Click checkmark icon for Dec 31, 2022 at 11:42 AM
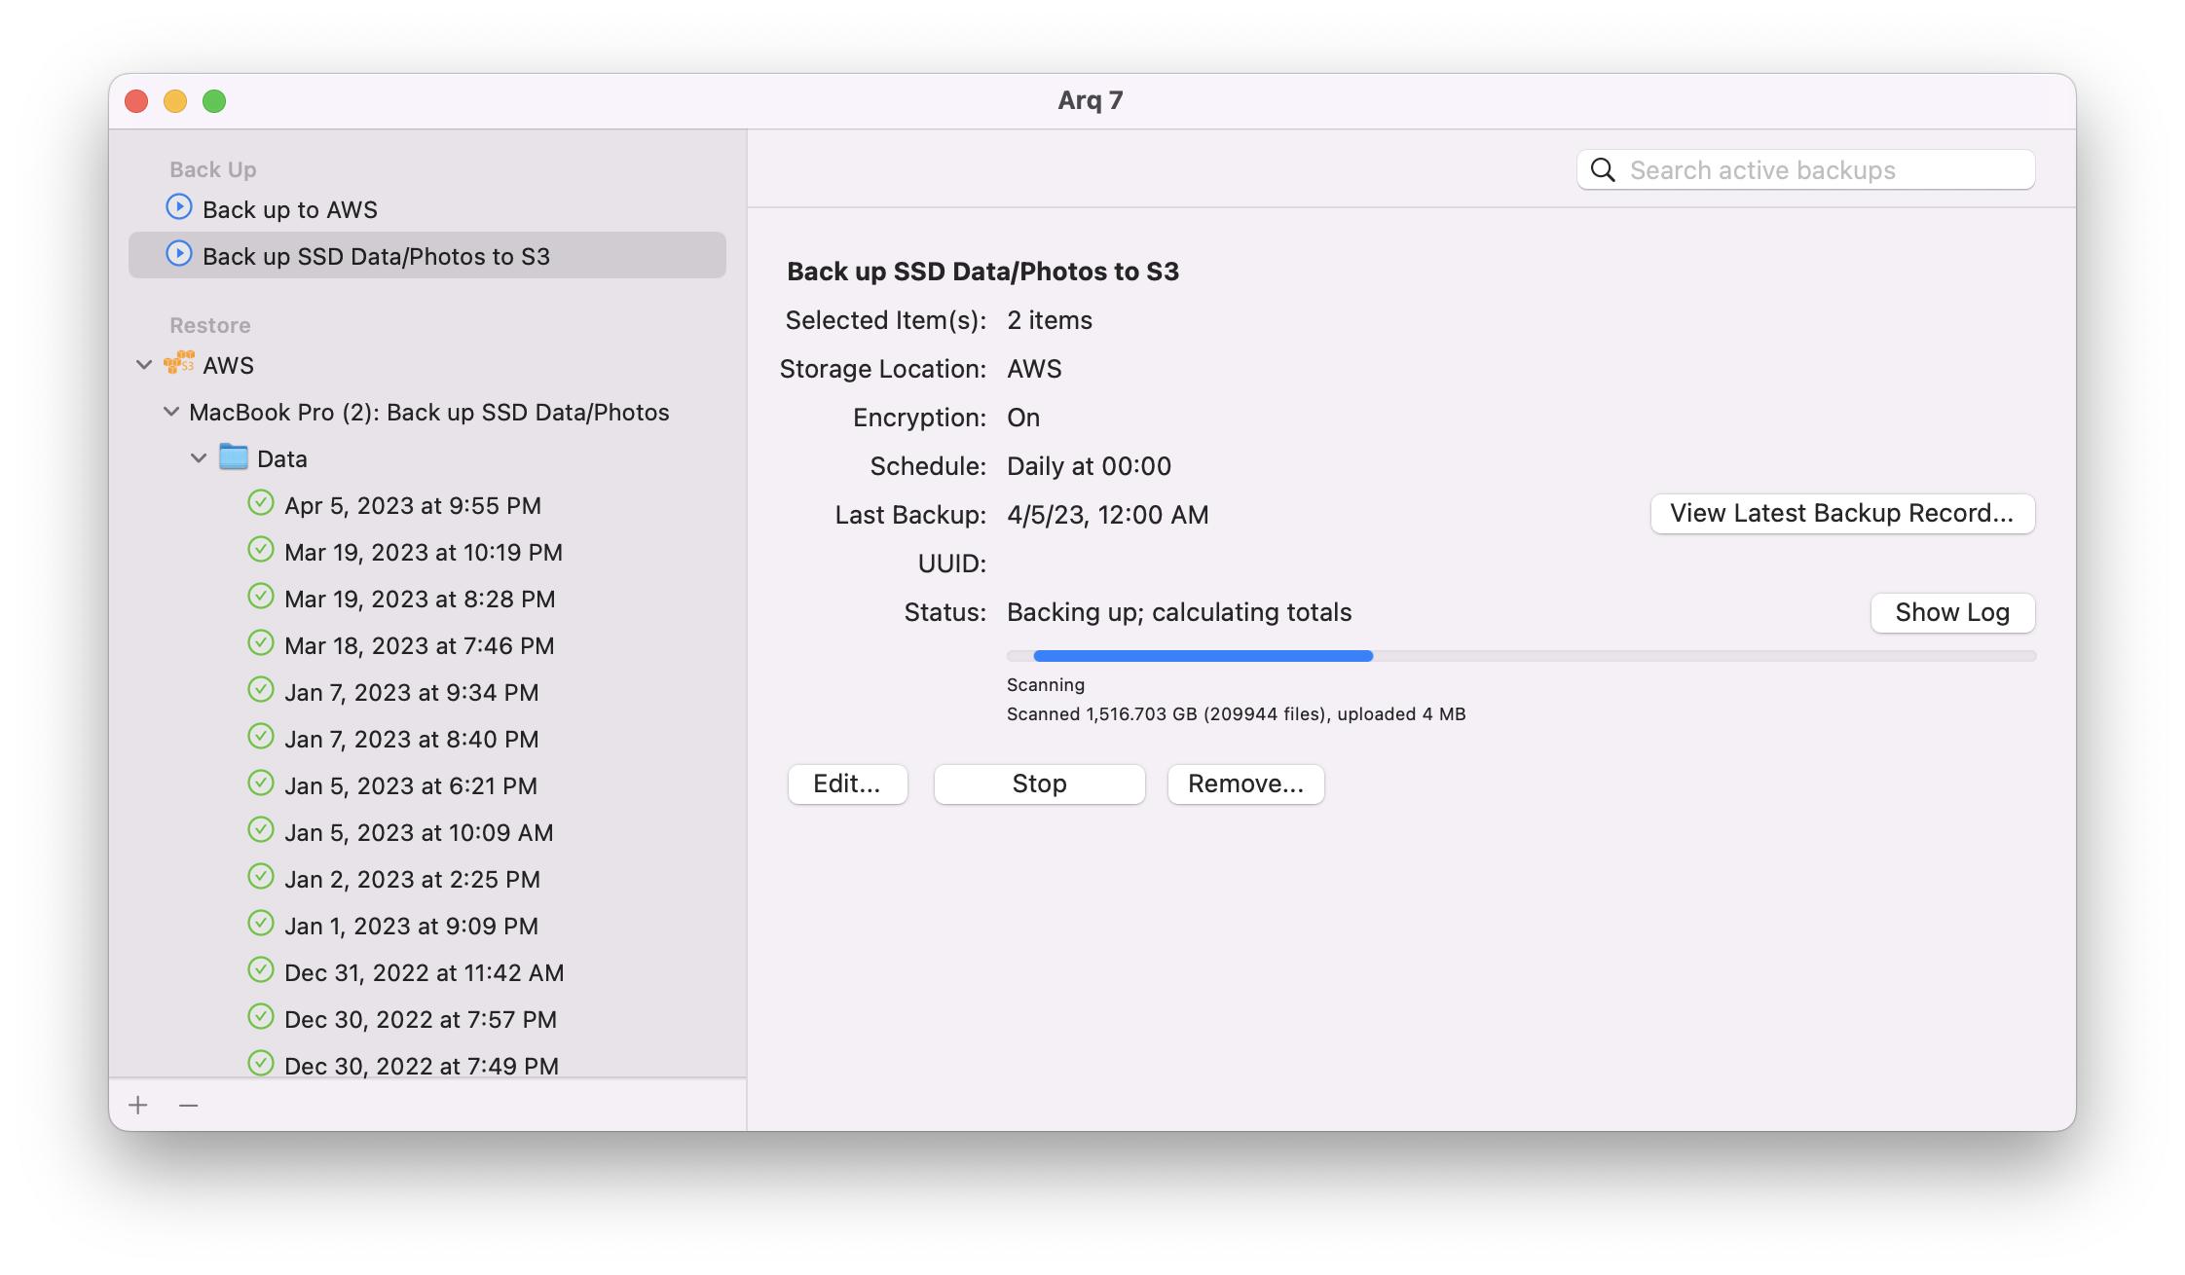This screenshot has height=1275, width=2185. tap(261, 970)
